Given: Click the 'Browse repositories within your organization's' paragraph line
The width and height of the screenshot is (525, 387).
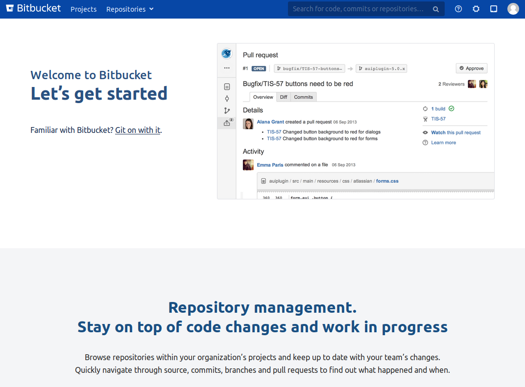Looking at the screenshot, I should coord(262,357).
